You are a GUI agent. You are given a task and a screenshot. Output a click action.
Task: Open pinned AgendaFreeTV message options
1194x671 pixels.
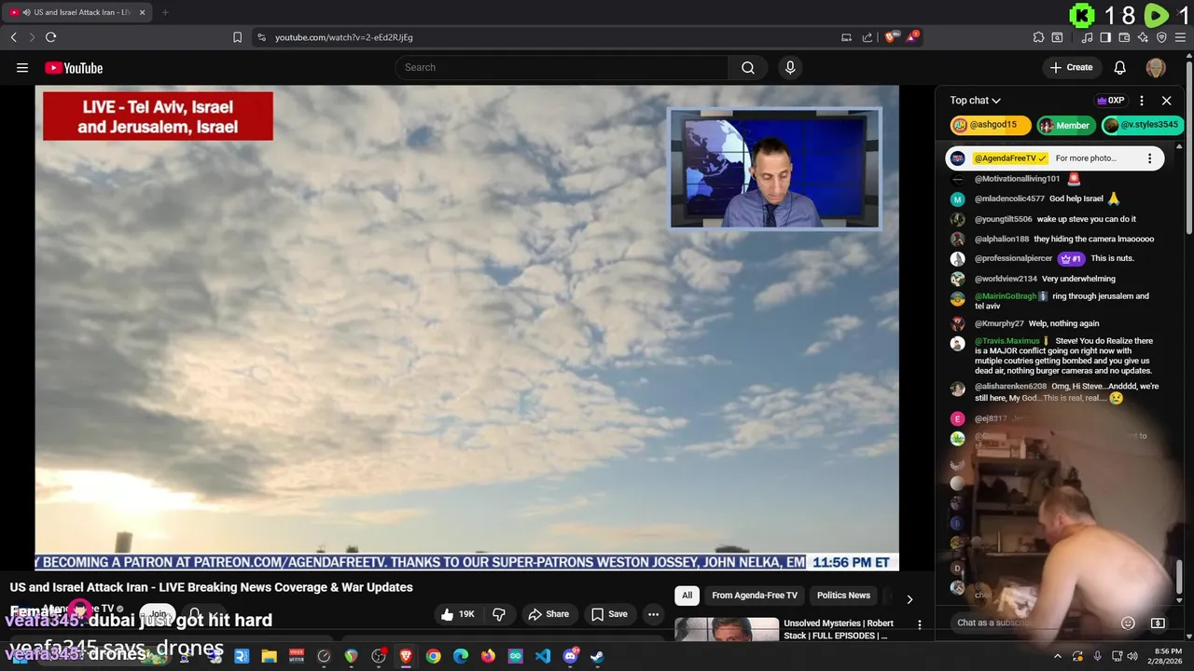1149,158
